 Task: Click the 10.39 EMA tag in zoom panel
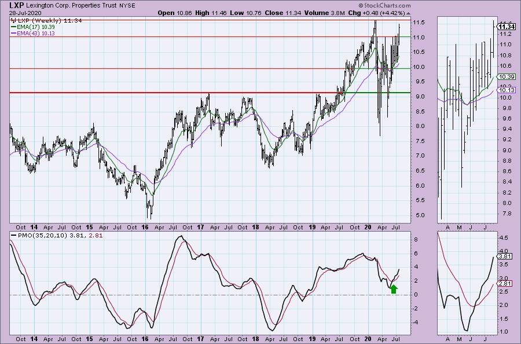click(x=507, y=77)
